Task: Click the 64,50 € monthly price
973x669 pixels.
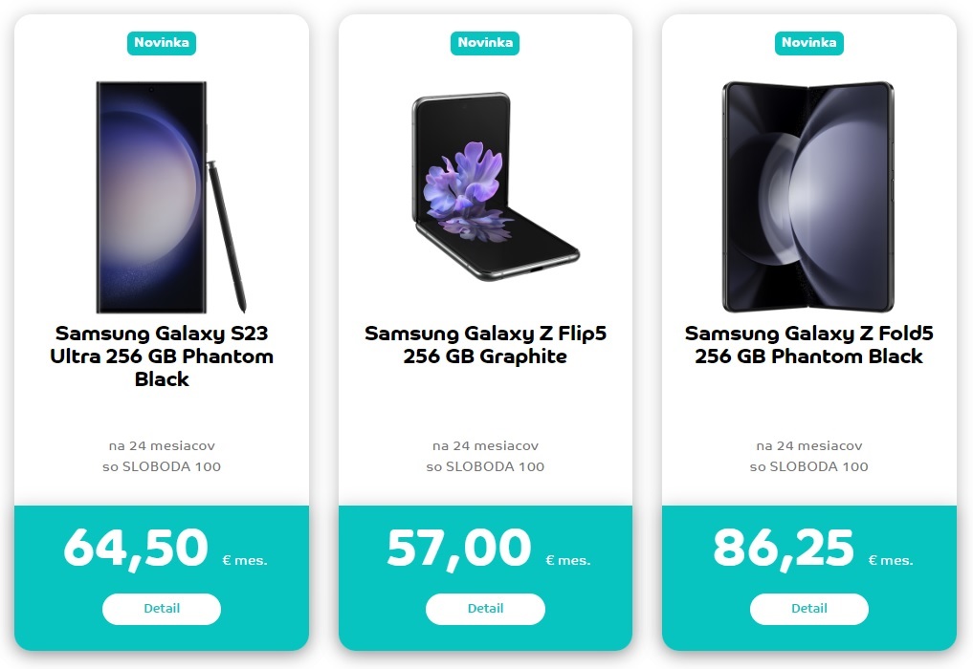Action: pos(135,549)
